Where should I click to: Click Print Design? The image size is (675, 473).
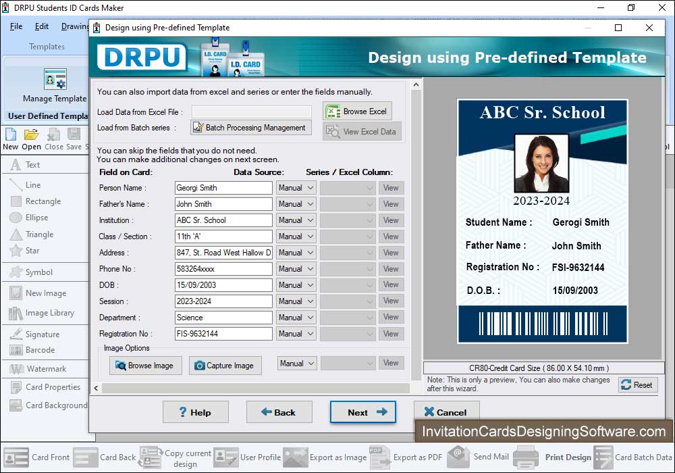pos(552,457)
